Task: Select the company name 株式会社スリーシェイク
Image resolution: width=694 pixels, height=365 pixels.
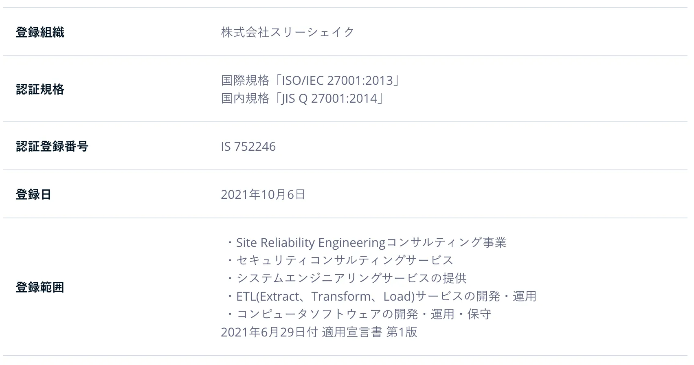Action: [288, 32]
